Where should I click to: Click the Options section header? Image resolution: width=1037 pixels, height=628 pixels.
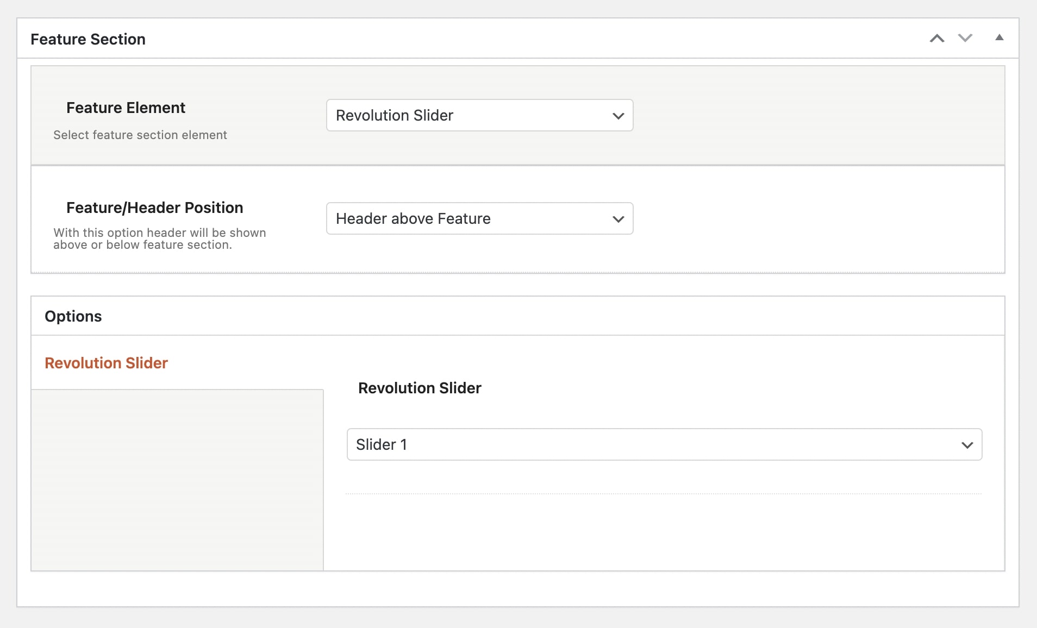tap(73, 316)
